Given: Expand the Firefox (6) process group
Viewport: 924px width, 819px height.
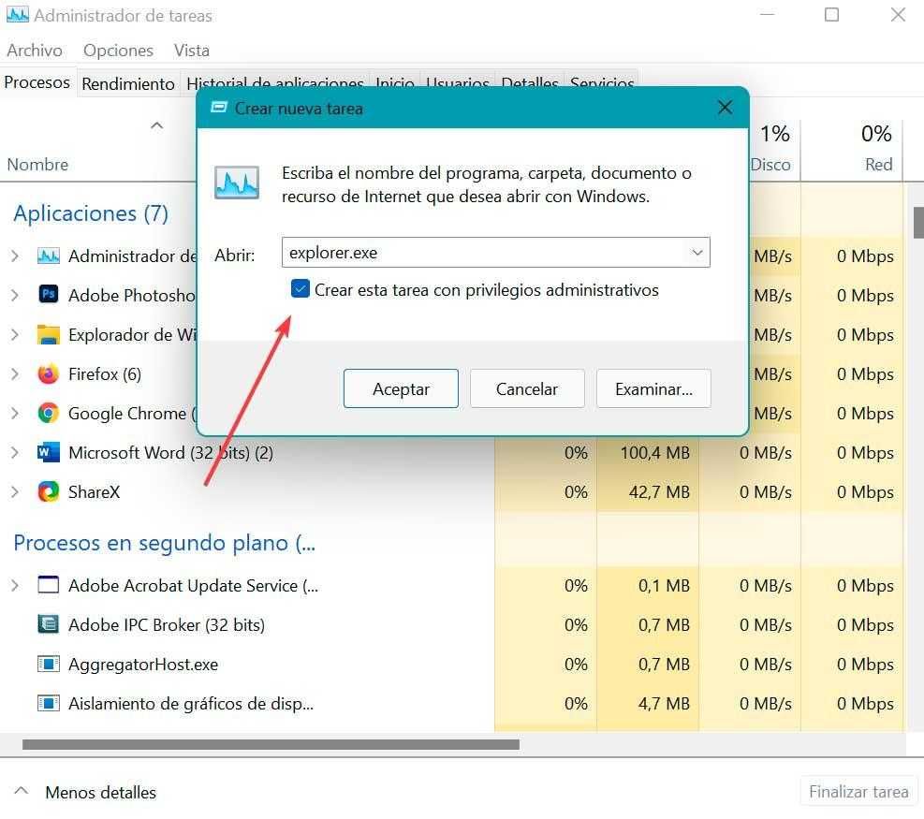Looking at the screenshot, I should (x=15, y=374).
